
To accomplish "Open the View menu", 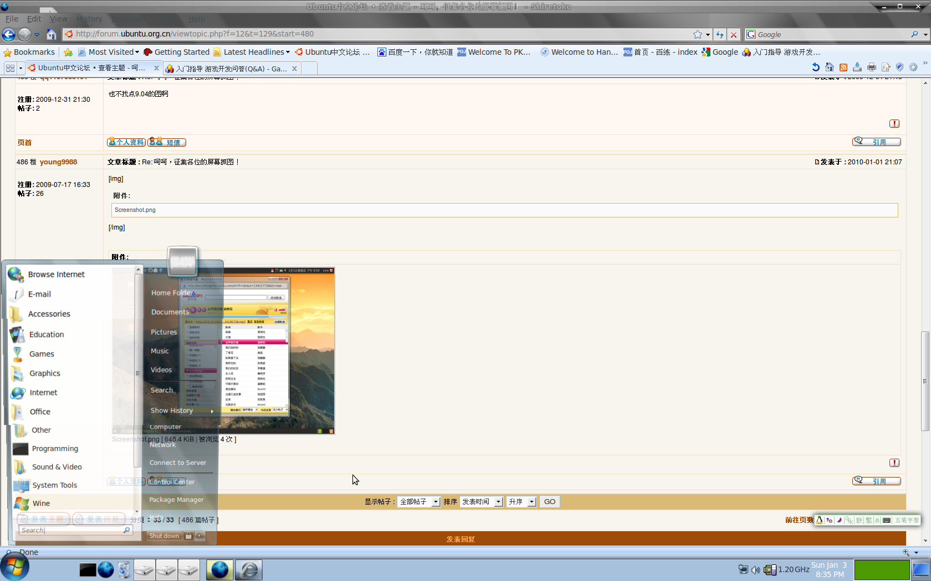I will 58,19.
